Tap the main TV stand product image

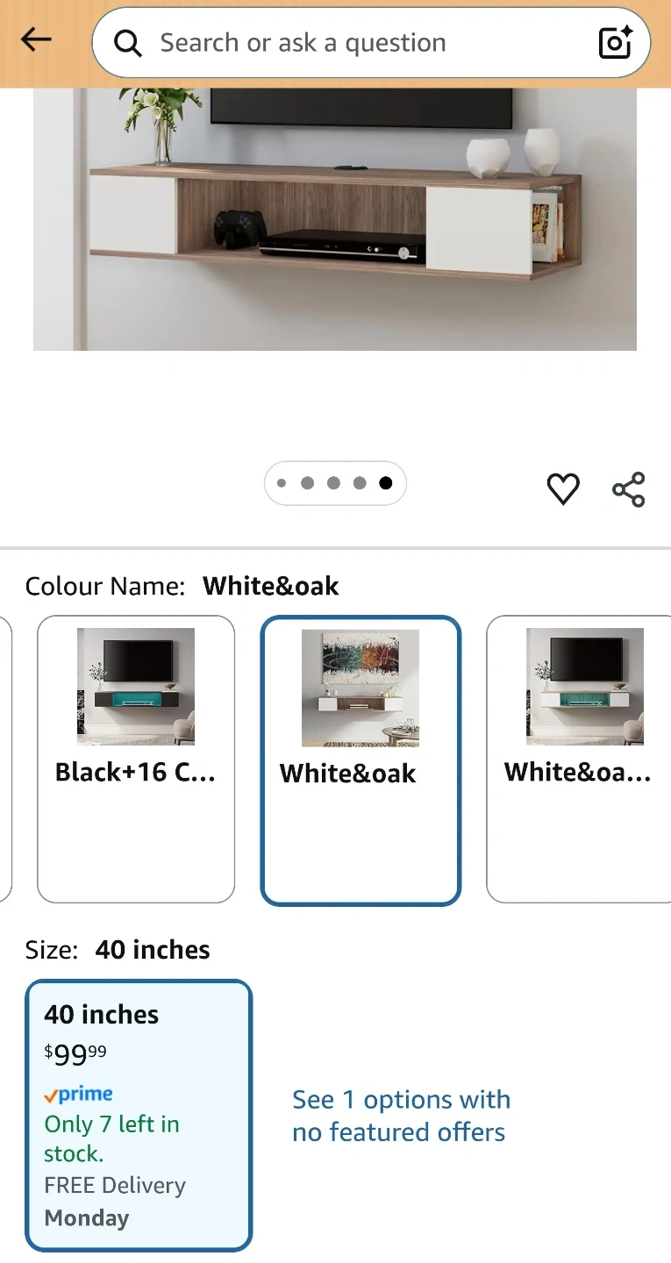click(335, 219)
